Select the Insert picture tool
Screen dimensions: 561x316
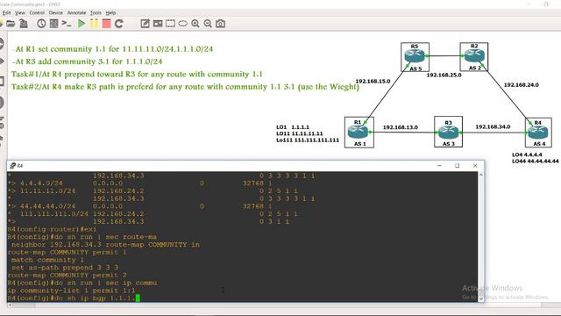click(x=158, y=24)
